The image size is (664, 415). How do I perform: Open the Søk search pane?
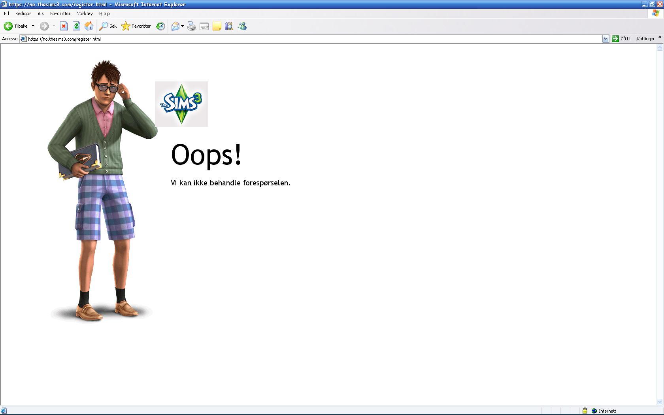tap(108, 26)
